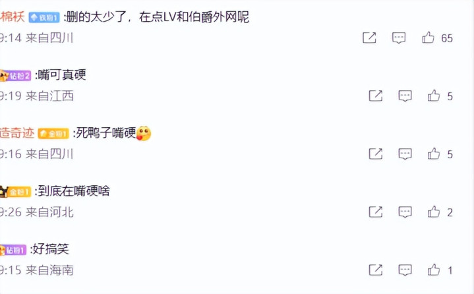Open reply box for the 河北 comment
This screenshot has width=474, height=294.
405,212
